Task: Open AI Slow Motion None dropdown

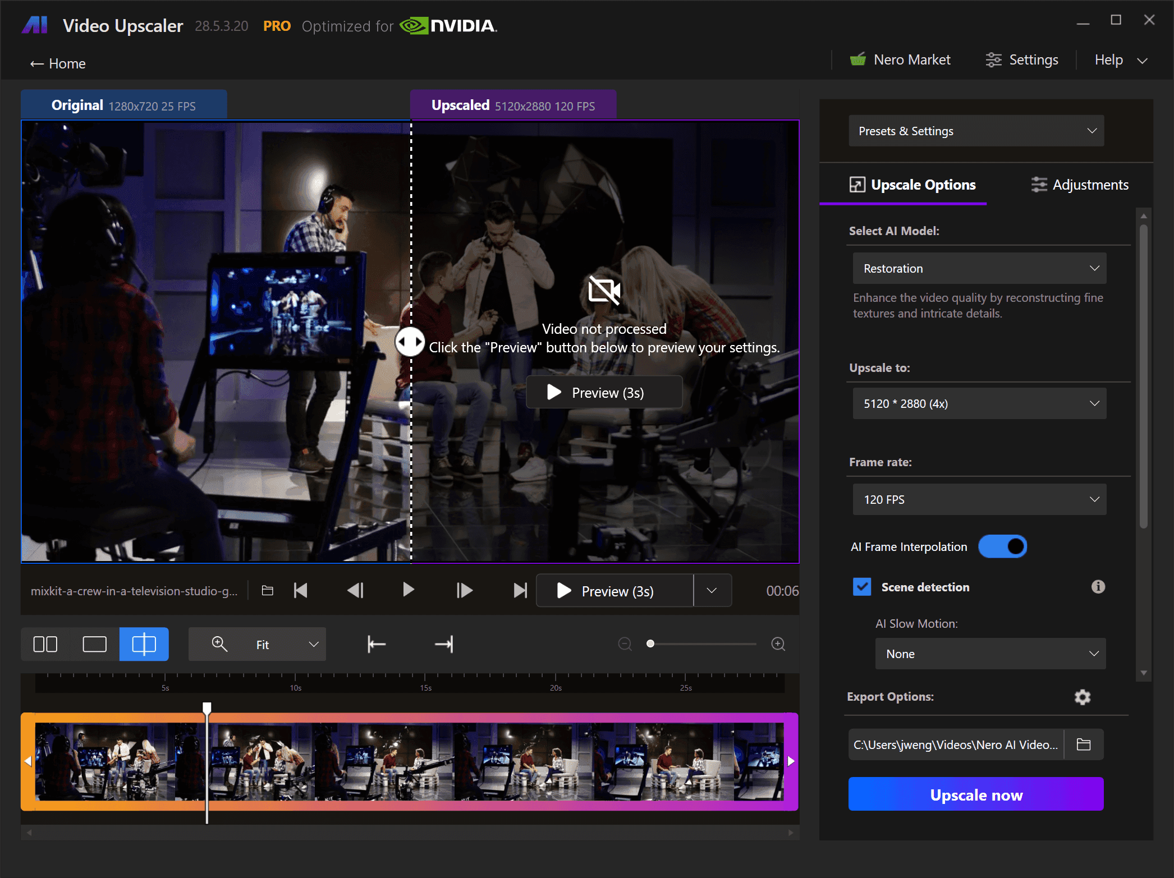Action: coord(990,654)
